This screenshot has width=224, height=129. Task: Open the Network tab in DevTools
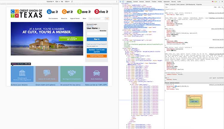148,1
